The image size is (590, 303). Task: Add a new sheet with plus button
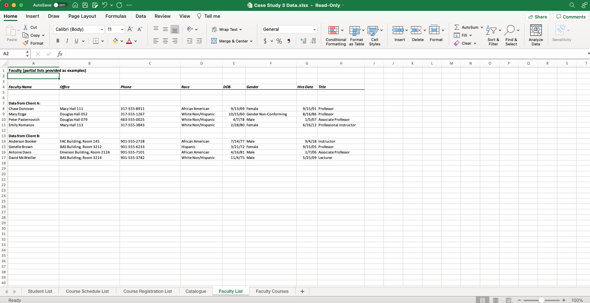[x=302, y=291]
